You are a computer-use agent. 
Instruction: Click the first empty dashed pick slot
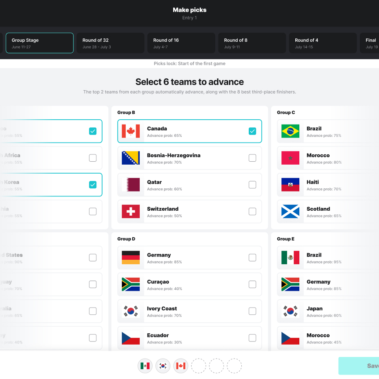click(198, 366)
